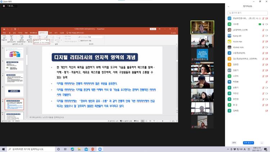Check the Use Presenter View checkbox
This screenshot has width=270, height=152.
[x=80, y=41]
